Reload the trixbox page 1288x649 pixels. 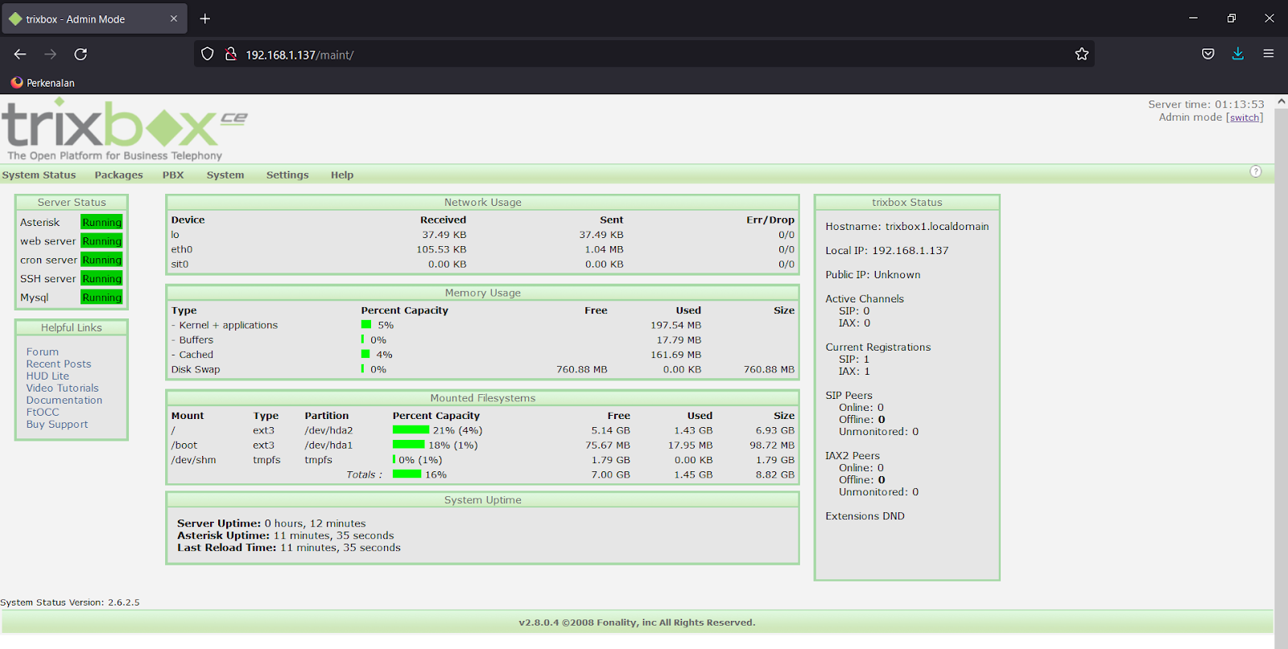click(80, 54)
